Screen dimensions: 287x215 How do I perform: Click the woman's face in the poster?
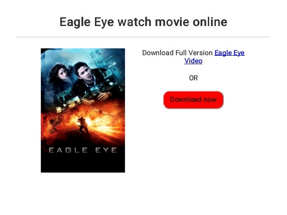[x=63, y=73]
